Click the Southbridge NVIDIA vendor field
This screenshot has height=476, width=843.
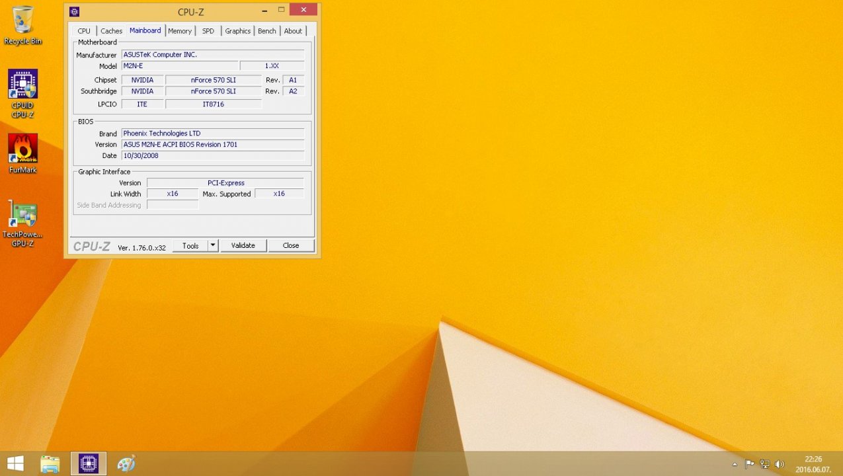142,91
